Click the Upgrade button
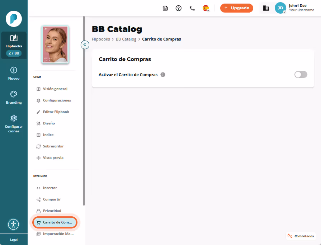The width and height of the screenshot is (321, 245). coord(237,8)
